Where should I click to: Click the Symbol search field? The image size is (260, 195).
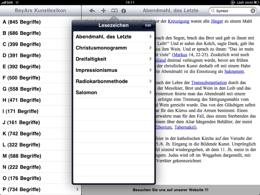pos(233,11)
